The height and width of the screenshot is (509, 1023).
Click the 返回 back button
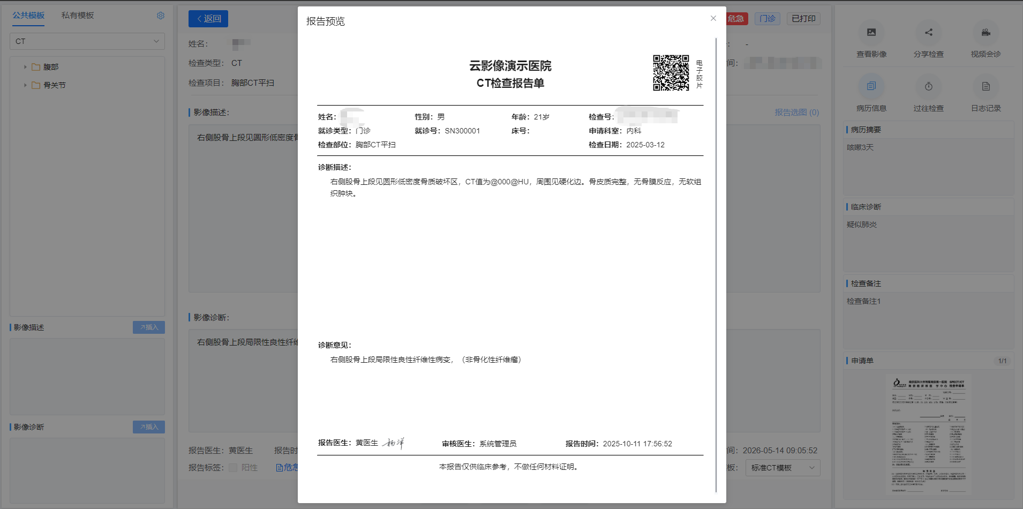pyautogui.click(x=208, y=19)
